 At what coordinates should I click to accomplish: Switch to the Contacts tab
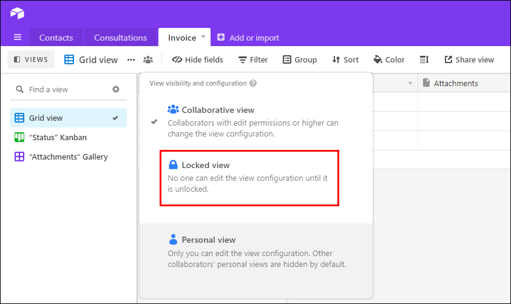point(56,38)
